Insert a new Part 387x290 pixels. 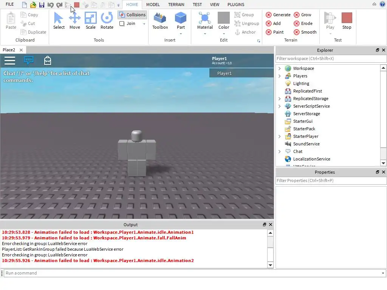(181, 21)
